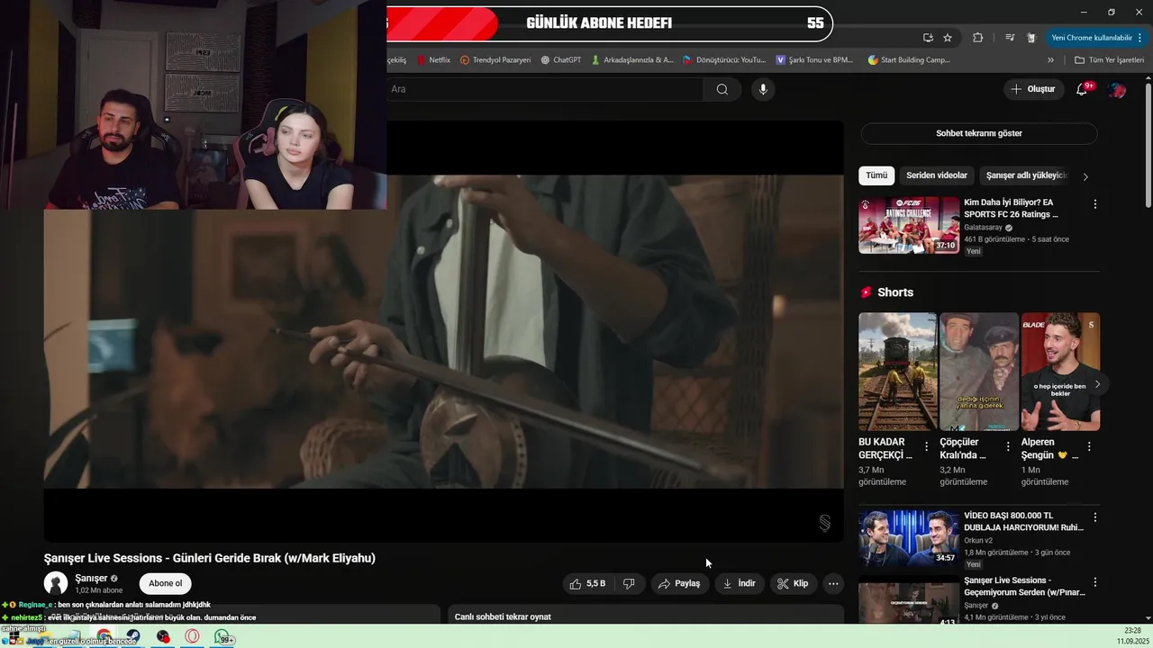
Task: Open the YouTube account avatar menu
Action: point(1117,89)
